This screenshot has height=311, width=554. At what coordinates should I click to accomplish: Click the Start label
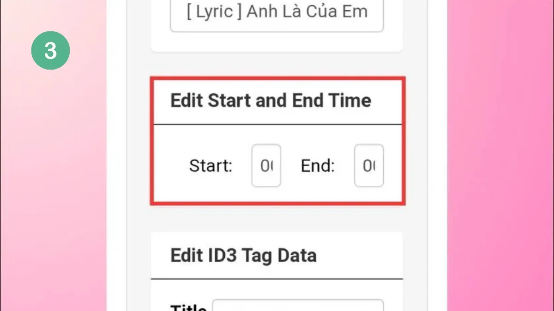coord(211,166)
